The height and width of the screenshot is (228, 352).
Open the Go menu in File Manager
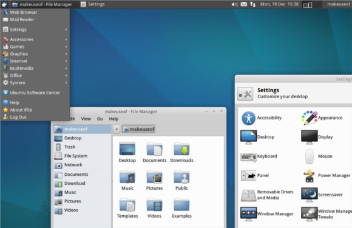pyautogui.click(x=100, y=119)
